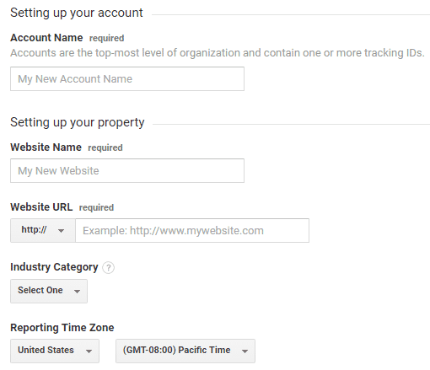
Task: Open the United States country dropdown
Action: tap(55, 351)
